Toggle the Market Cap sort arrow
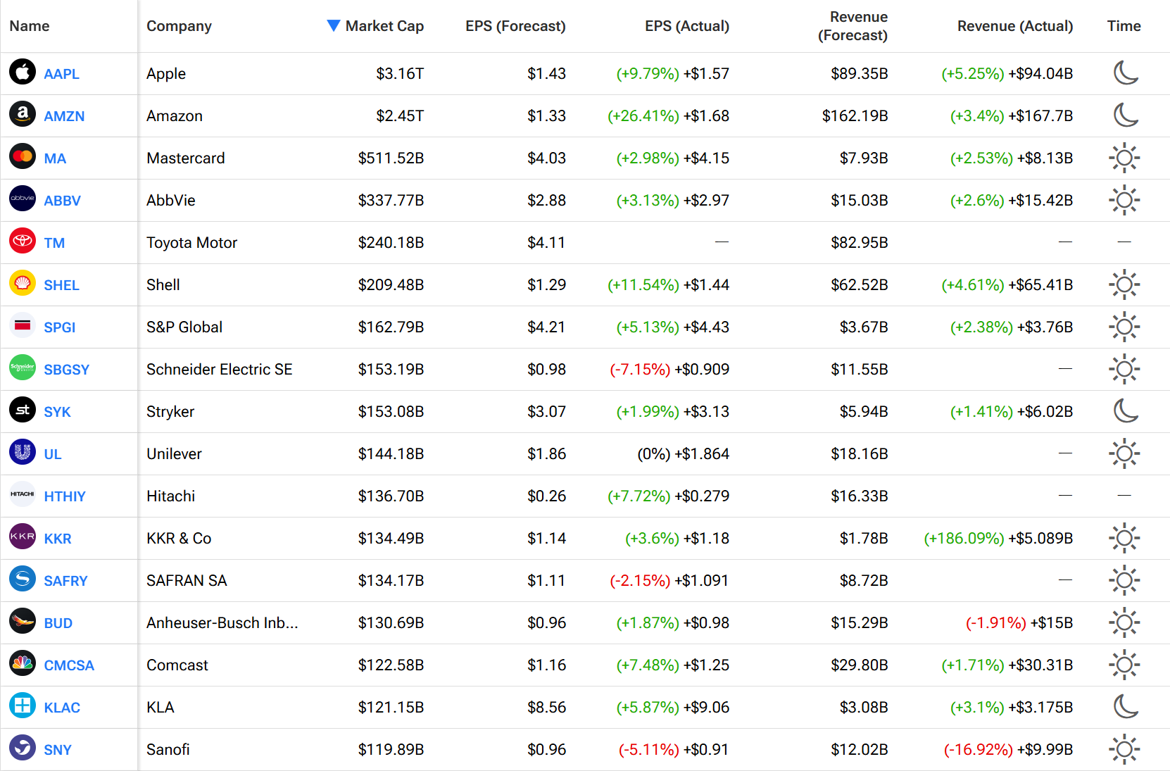The height and width of the screenshot is (771, 1170). click(334, 26)
